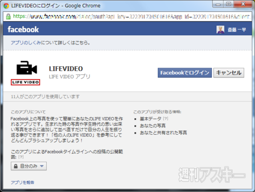Image resolution: width=255 pixels, height=192 pixels.
Task: Click the このアプリについて heading
Action: (x=28, y=112)
